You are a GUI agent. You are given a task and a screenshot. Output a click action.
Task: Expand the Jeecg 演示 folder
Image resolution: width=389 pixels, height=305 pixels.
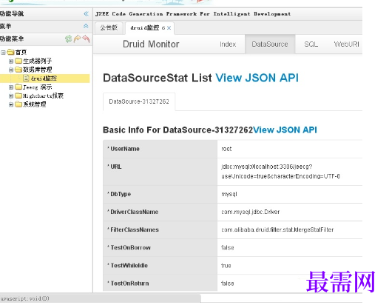coord(11,87)
